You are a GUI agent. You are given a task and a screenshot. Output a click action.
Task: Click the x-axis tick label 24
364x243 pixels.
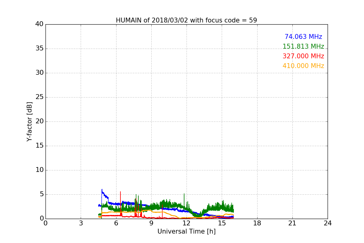point(328,223)
